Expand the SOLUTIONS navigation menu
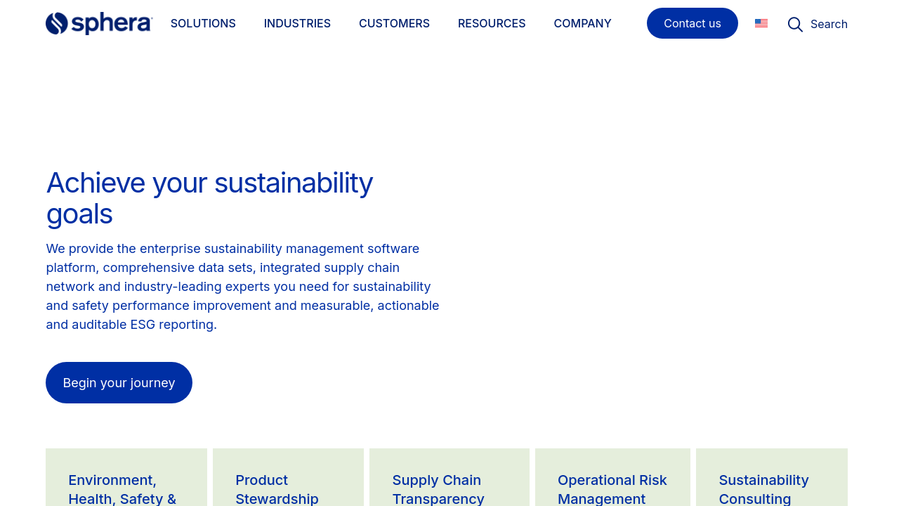This screenshot has height=506, width=899. [203, 23]
